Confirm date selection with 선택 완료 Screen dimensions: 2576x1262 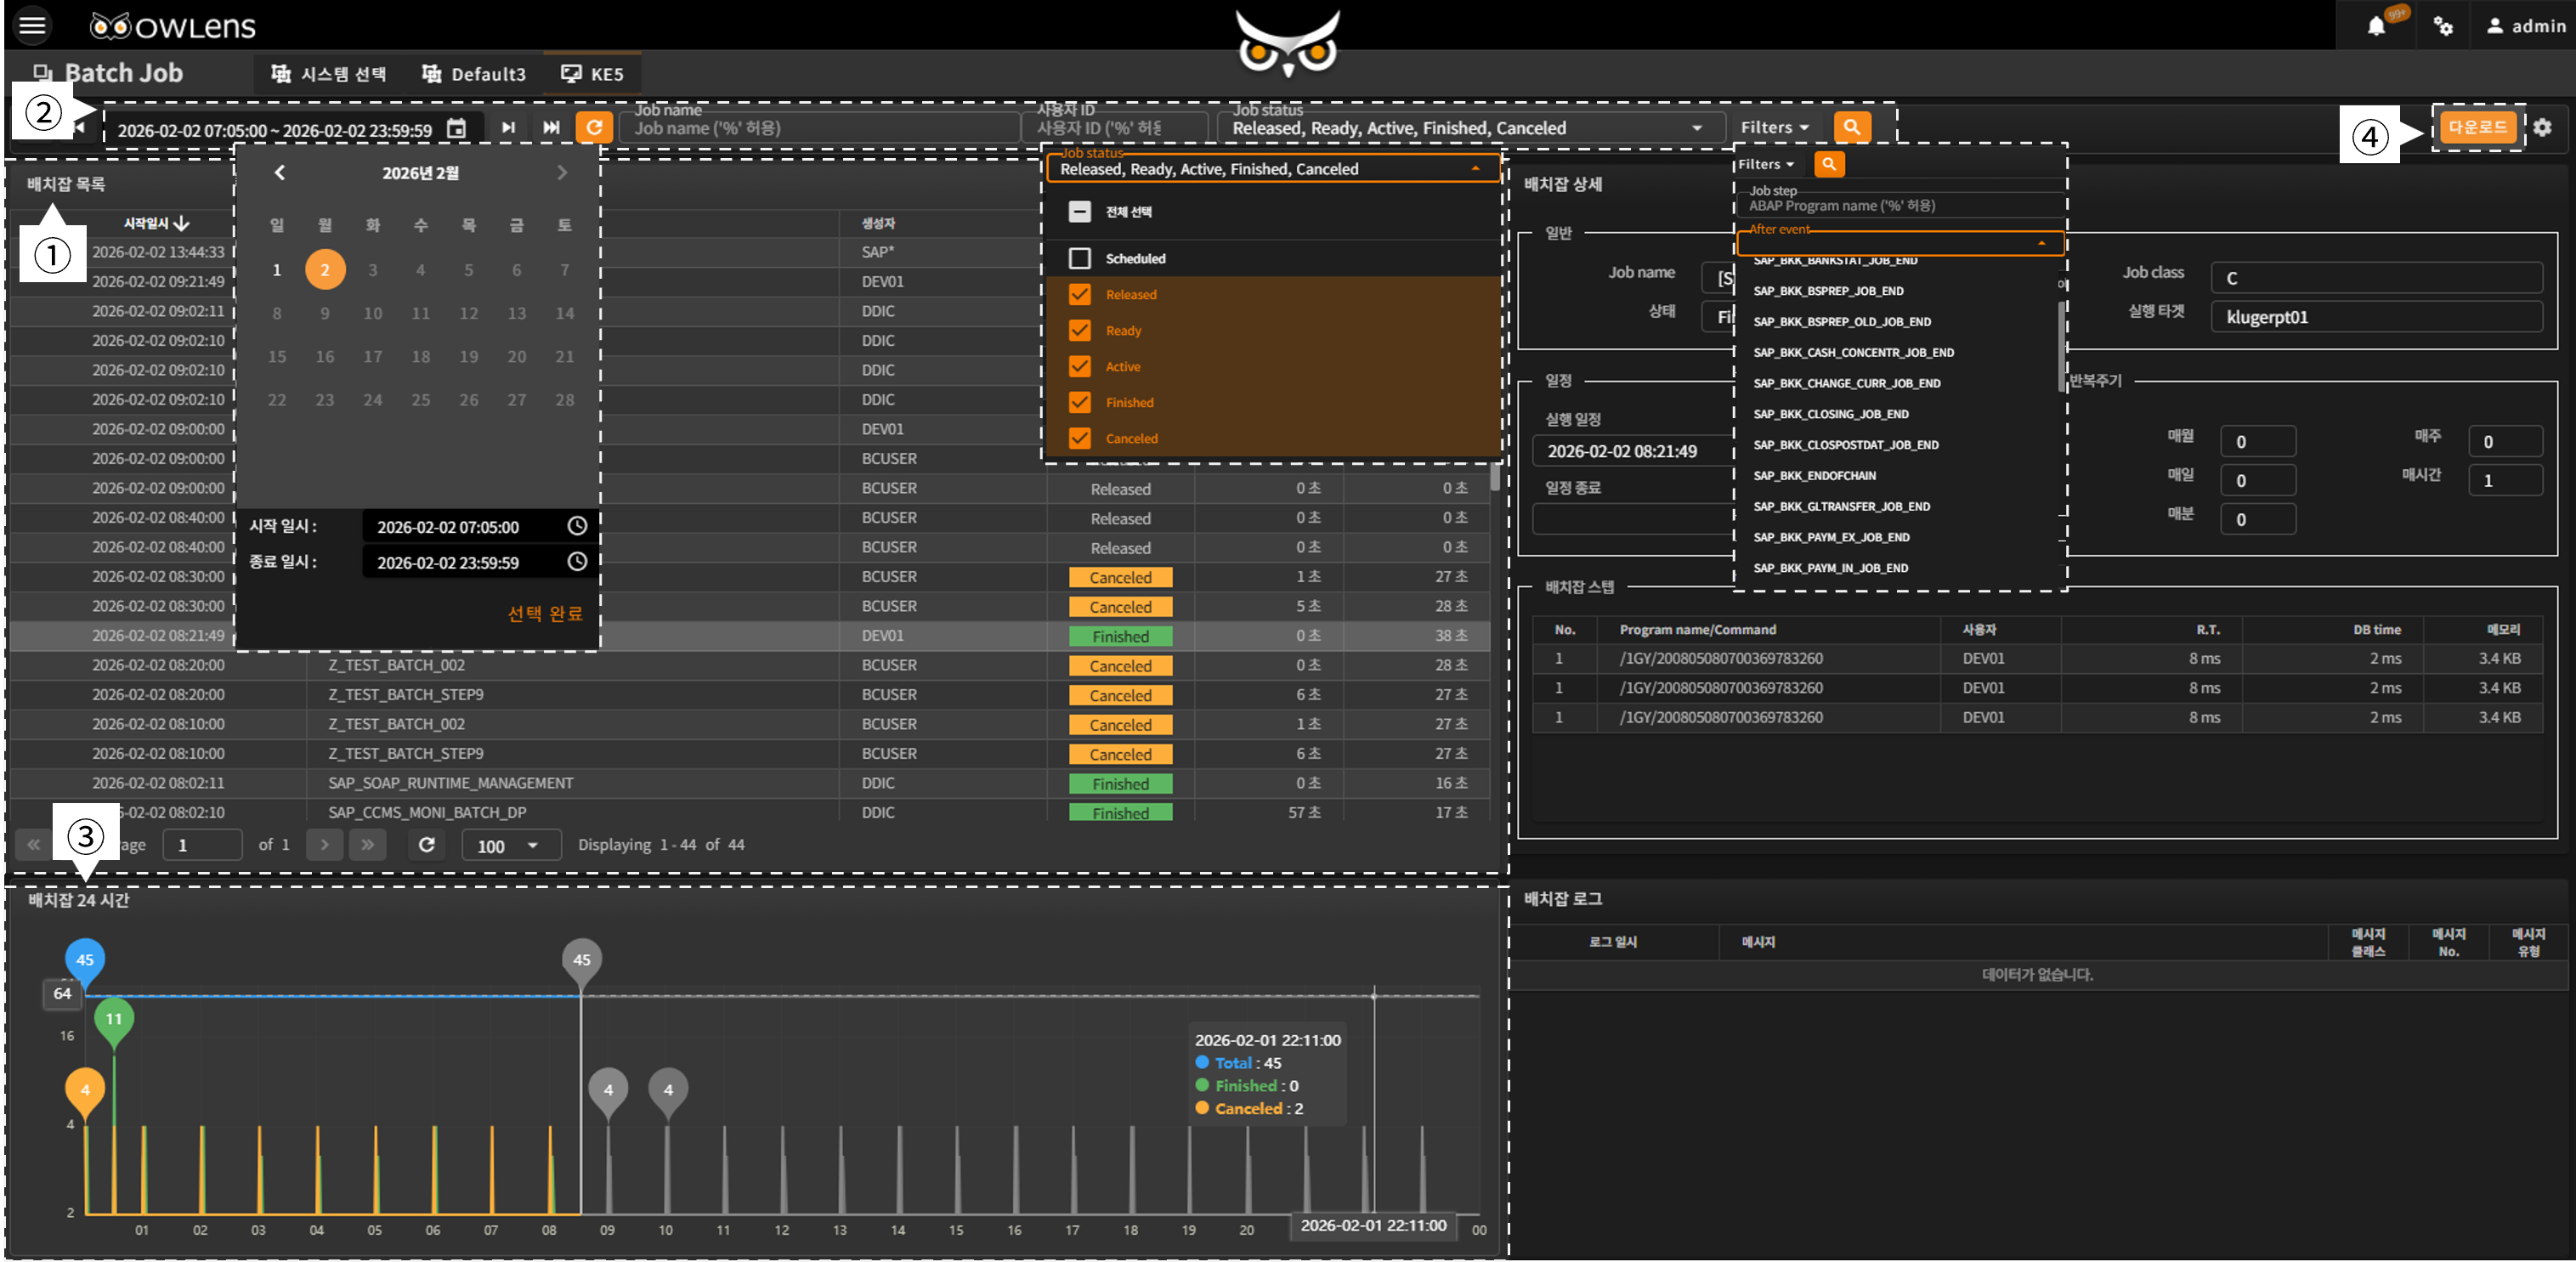544,613
